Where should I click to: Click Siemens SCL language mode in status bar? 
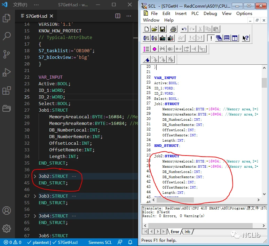100,242
